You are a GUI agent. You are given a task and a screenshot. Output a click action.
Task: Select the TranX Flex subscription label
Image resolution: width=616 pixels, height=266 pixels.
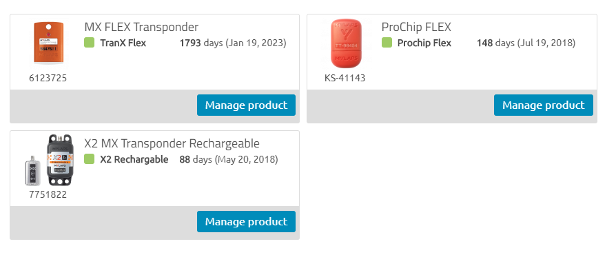click(x=123, y=43)
